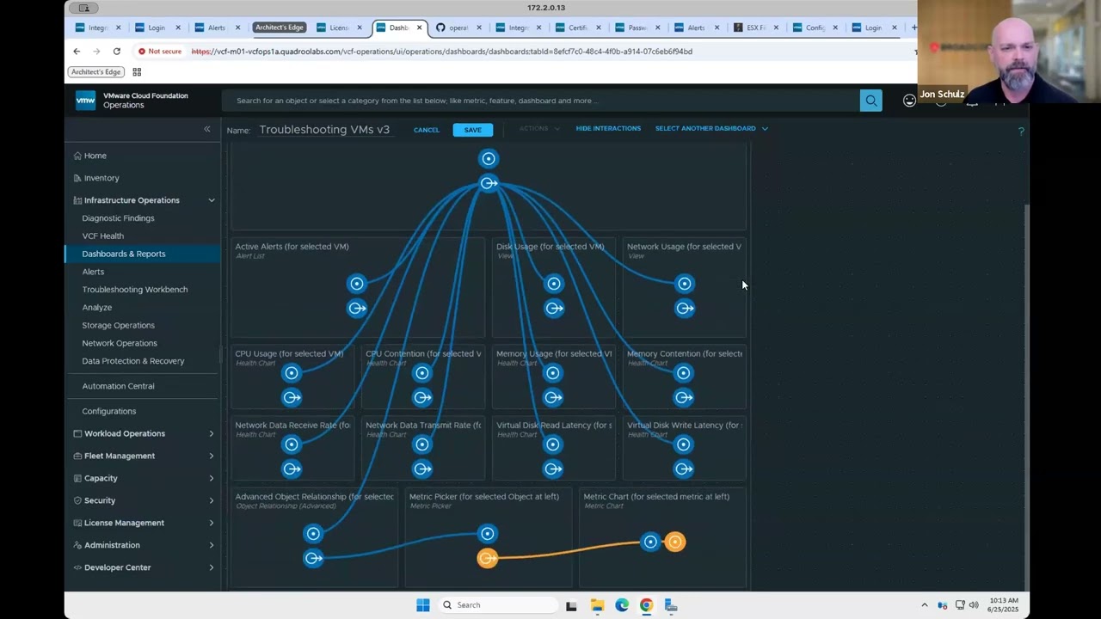Click the Virtual Disk Read Latency target icon

[553, 444]
